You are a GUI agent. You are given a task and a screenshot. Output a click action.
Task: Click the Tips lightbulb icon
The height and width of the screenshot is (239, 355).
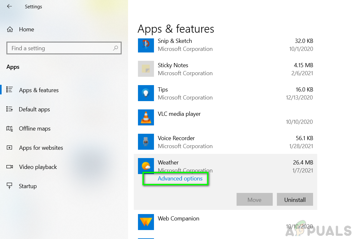(146, 93)
